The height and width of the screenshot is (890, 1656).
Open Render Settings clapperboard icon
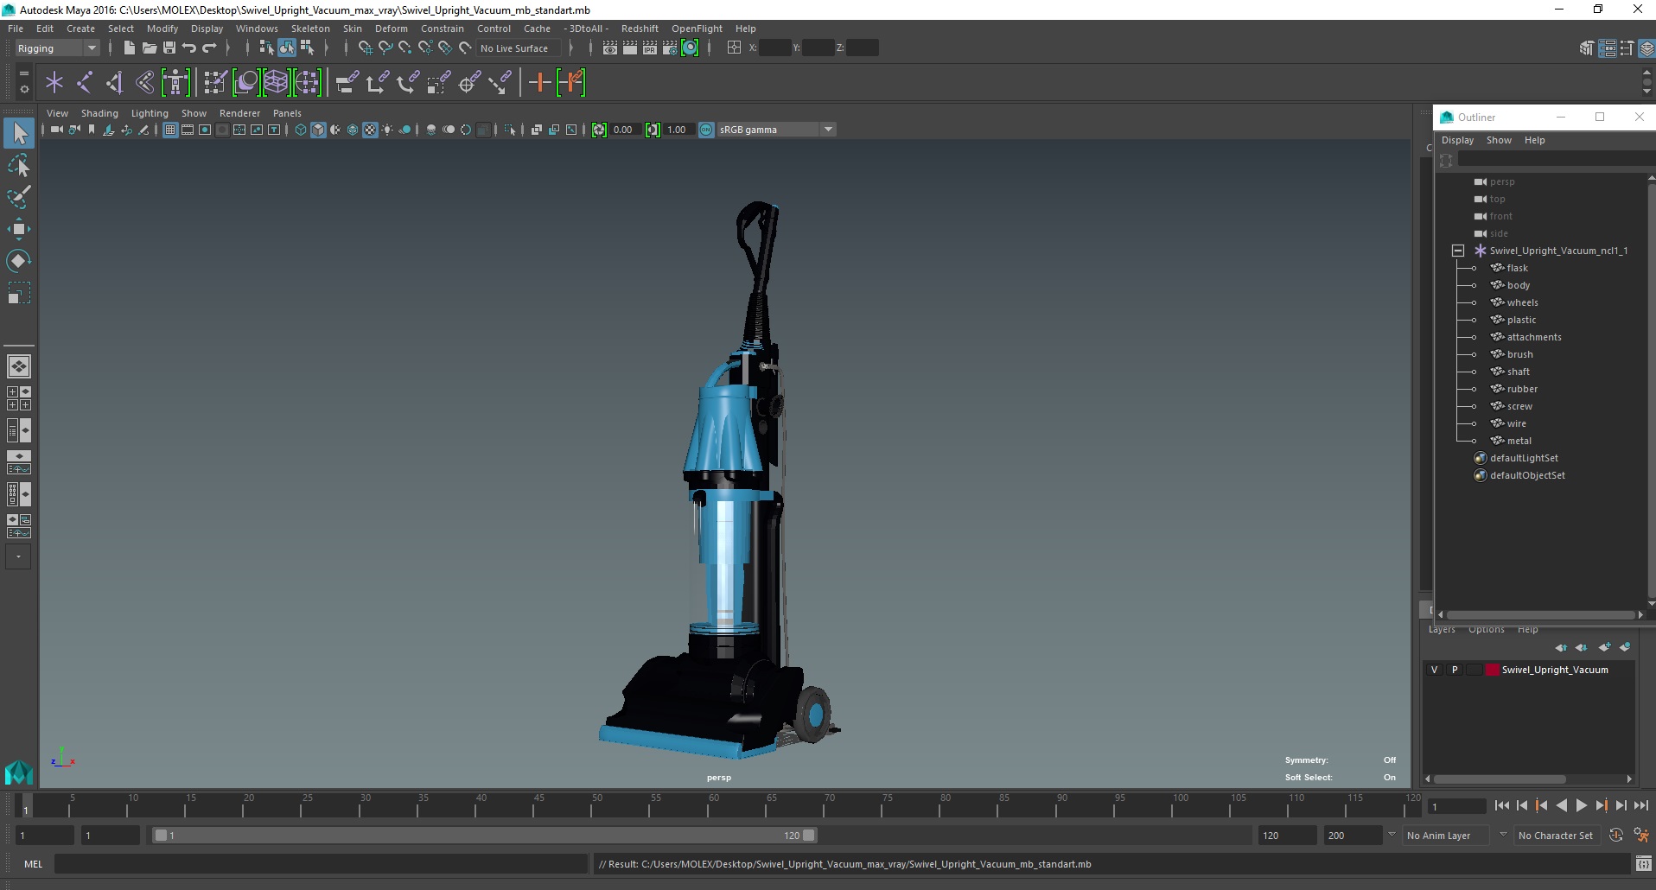(670, 48)
